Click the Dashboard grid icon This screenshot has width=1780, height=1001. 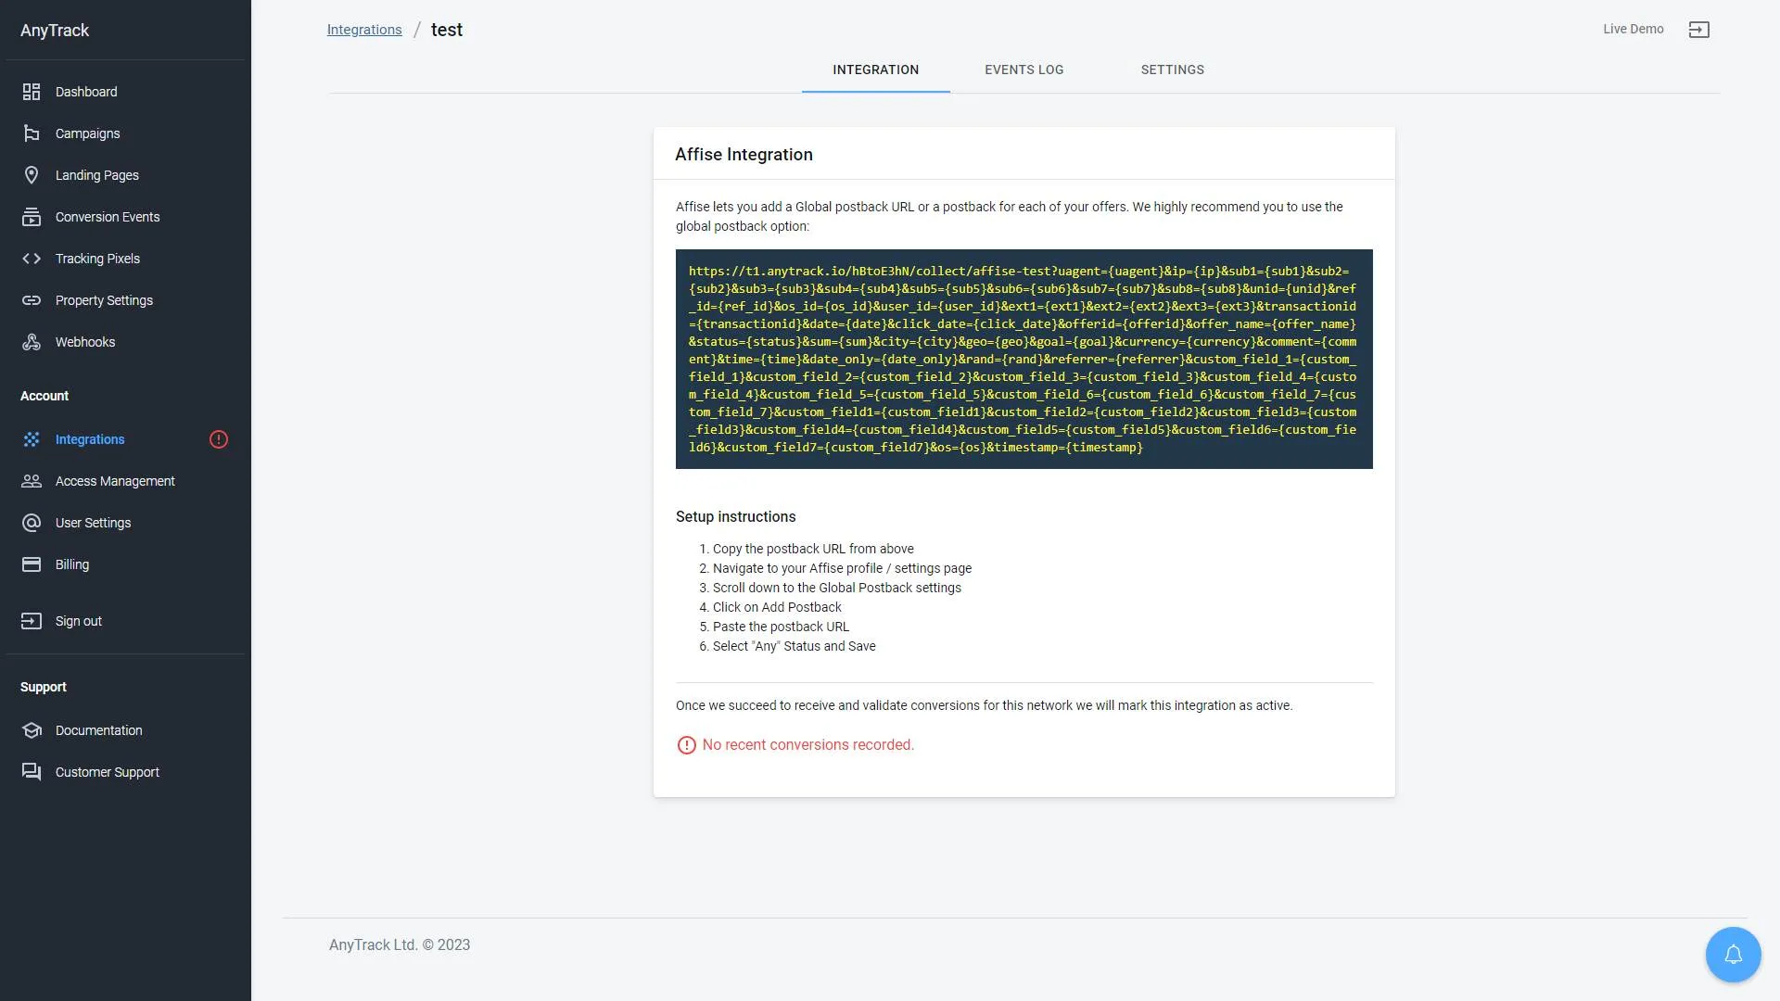coord(32,92)
